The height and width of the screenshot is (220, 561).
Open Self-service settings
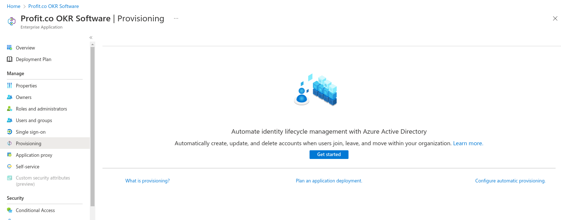point(45,167)
